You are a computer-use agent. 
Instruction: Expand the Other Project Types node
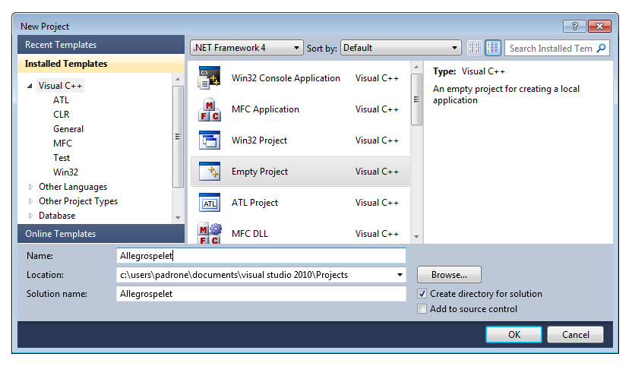(x=30, y=201)
